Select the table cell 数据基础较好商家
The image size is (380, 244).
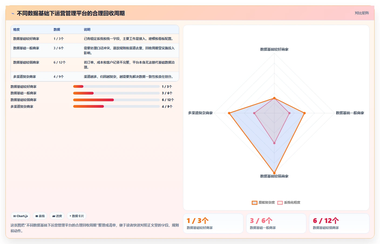[x=26, y=39]
